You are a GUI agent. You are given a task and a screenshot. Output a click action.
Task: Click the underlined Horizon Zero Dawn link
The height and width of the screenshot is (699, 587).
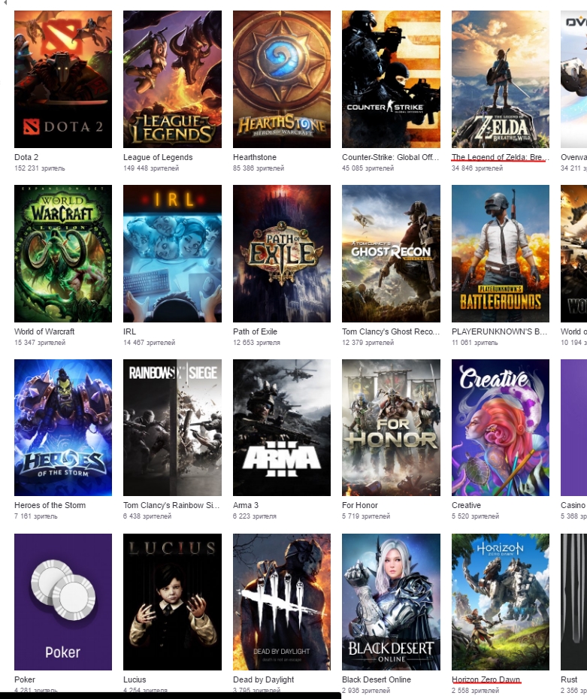(x=486, y=679)
